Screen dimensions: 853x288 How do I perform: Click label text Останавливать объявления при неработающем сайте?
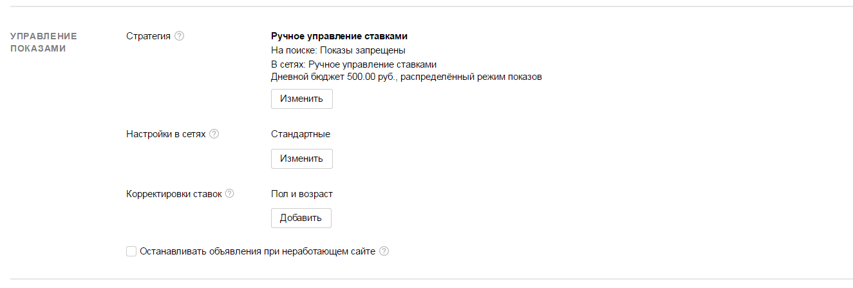pyautogui.click(x=258, y=251)
